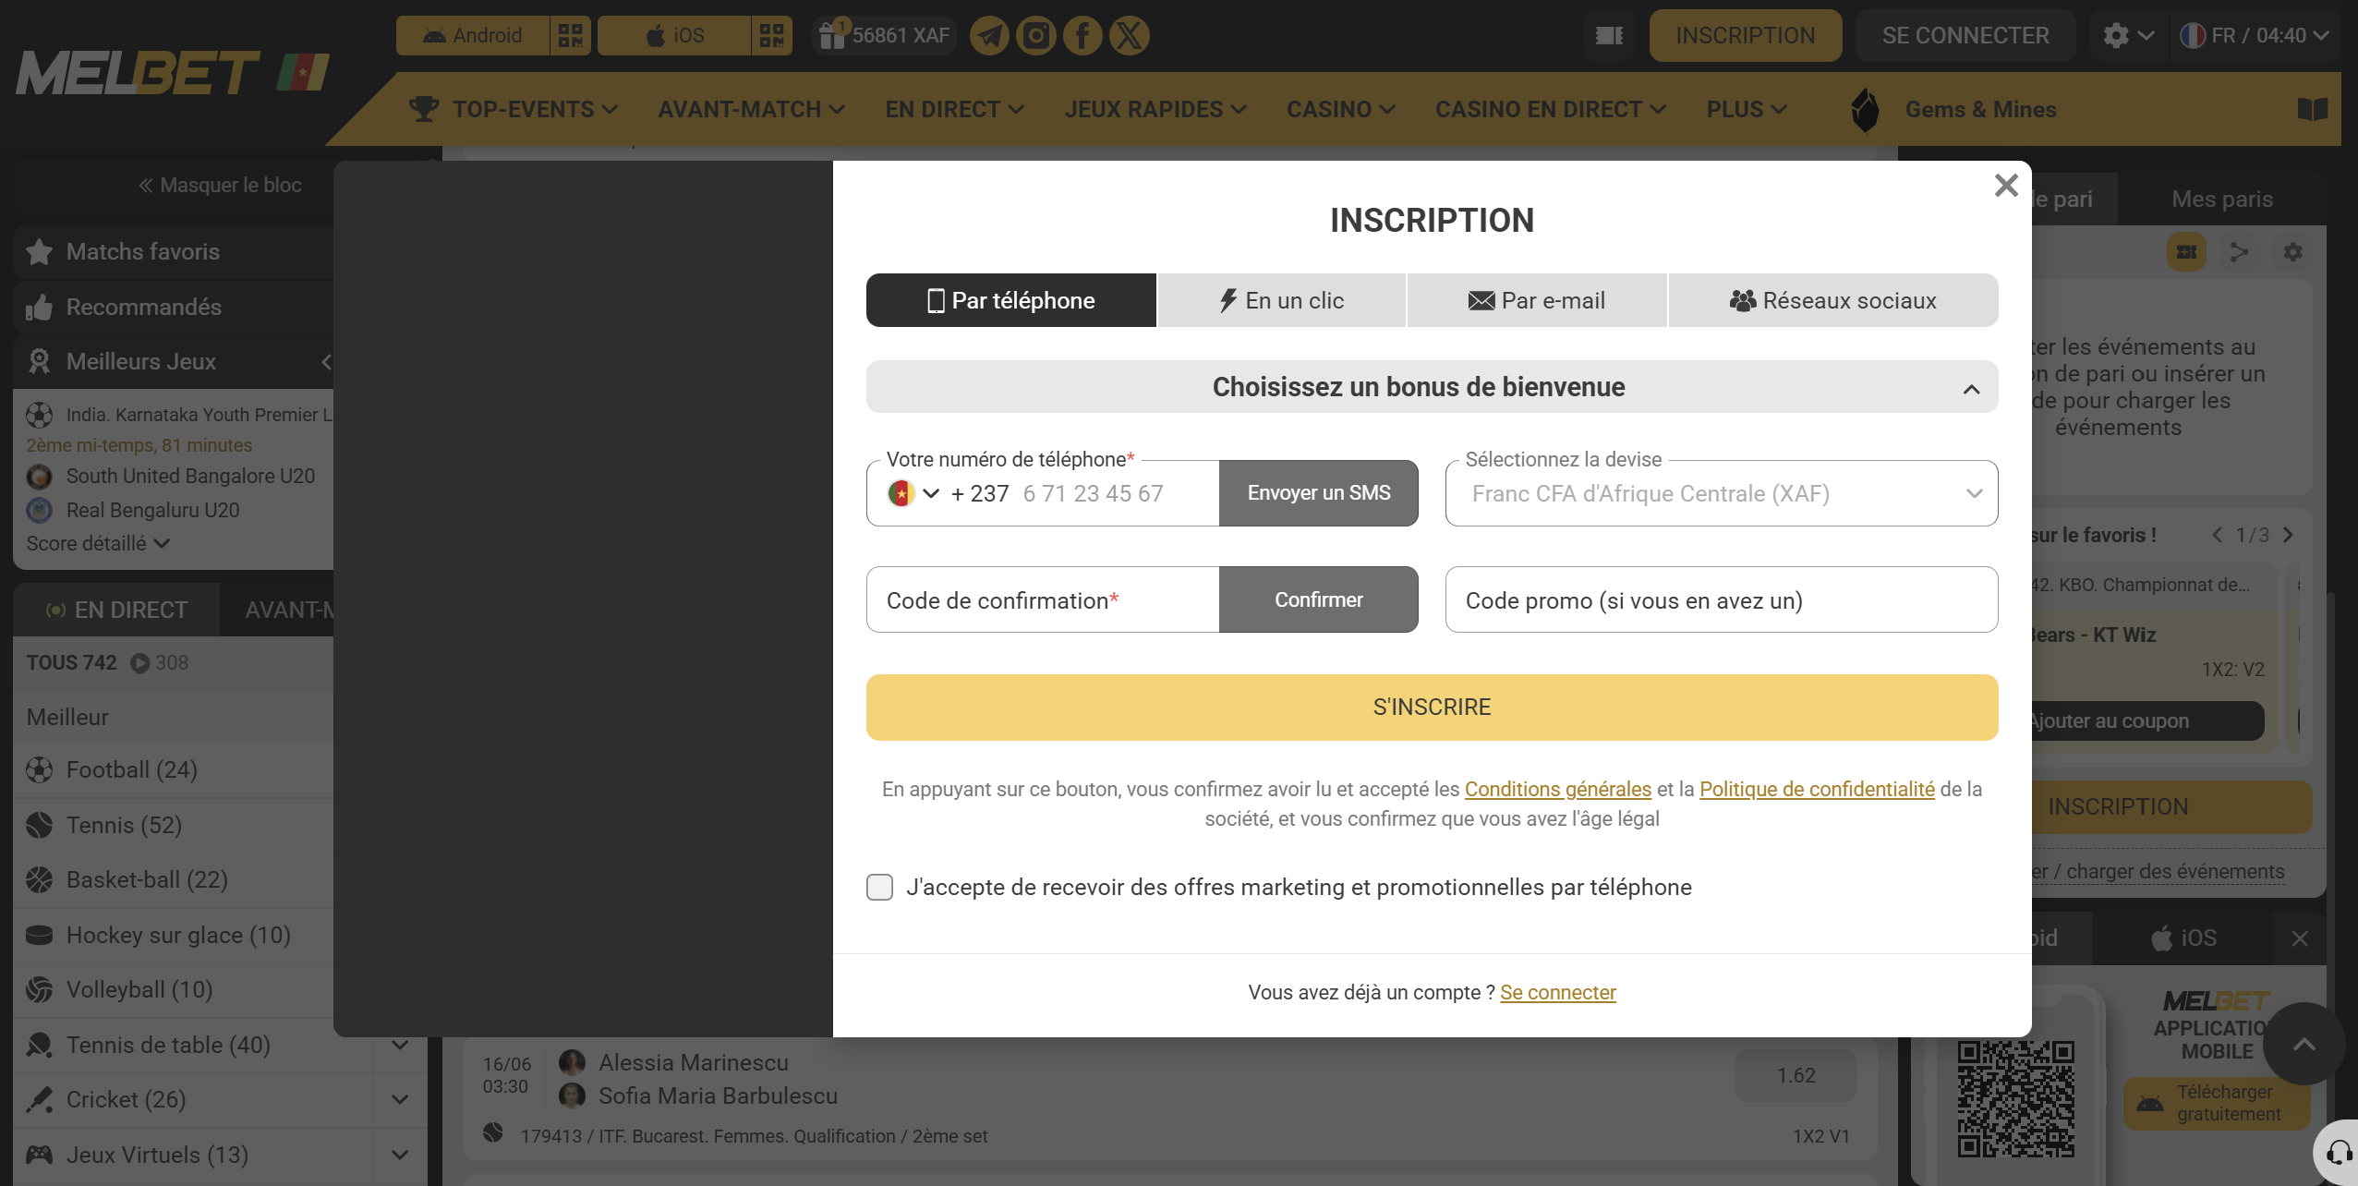Open the 56861 XAF gift bonus
2358x1186 pixels.
(x=884, y=36)
